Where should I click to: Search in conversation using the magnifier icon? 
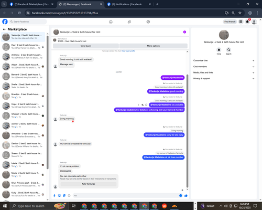pos(228,50)
